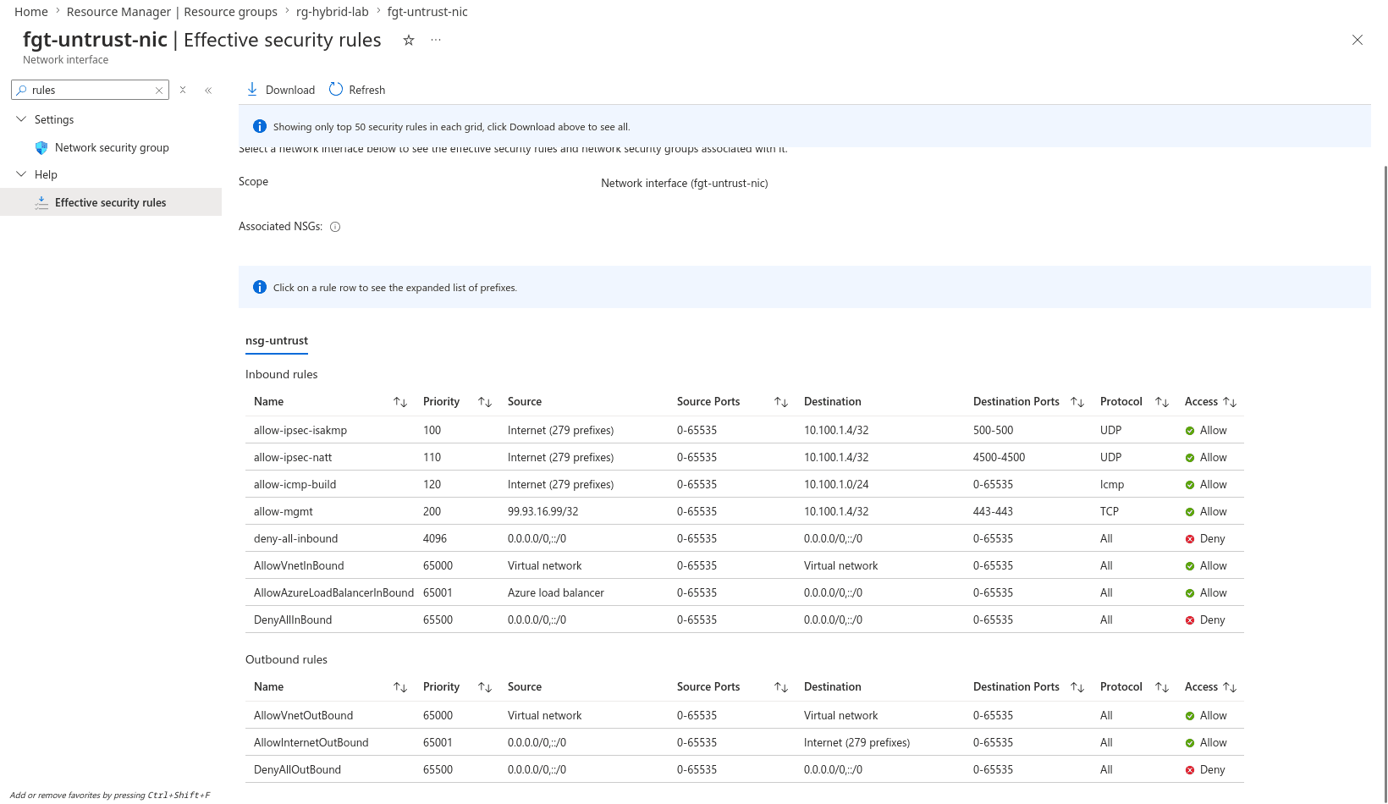Open Resource Manager | Resource groups breadcrumb

(x=172, y=12)
